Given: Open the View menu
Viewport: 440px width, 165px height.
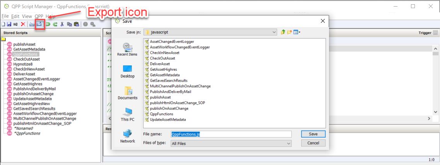Looking at the screenshot, I should 27,16.
